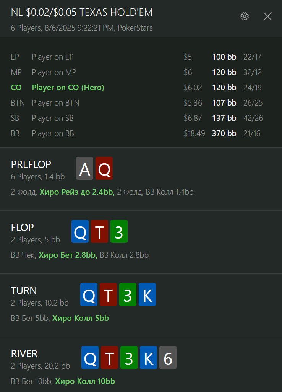Open settings via the gear icon
The width and height of the screenshot is (282, 392).
(x=245, y=16)
